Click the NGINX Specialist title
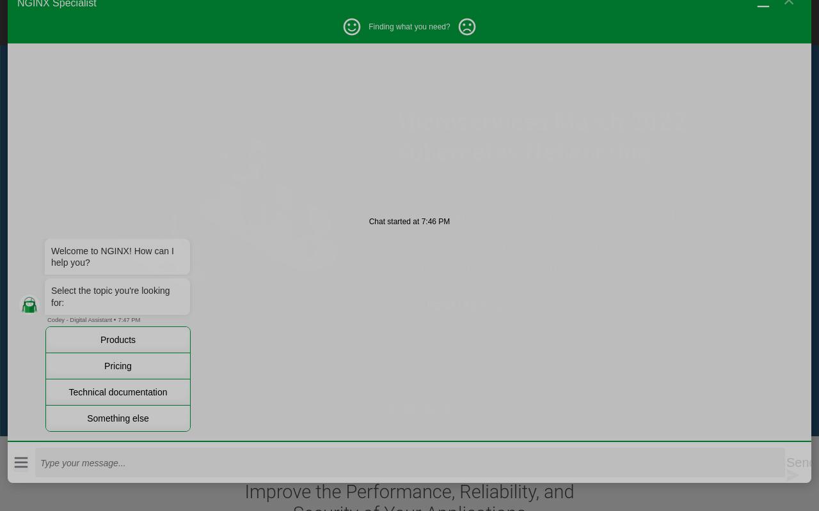Image resolution: width=819 pixels, height=511 pixels. (x=57, y=4)
